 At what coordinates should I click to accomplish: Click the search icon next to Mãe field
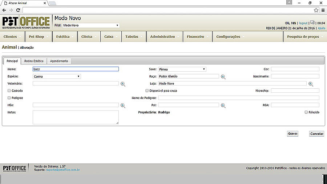123,105
